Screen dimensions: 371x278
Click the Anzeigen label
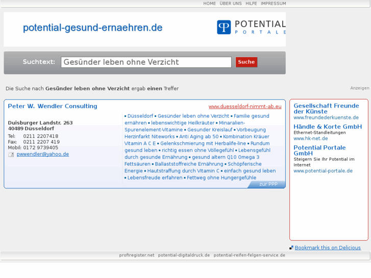click(360, 88)
